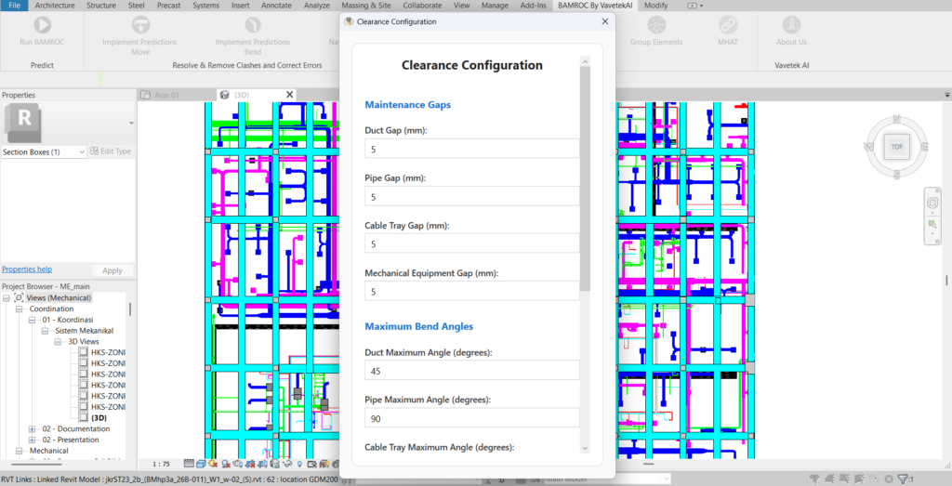Open the Properties help link
952x486 pixels.
point(27,269)
